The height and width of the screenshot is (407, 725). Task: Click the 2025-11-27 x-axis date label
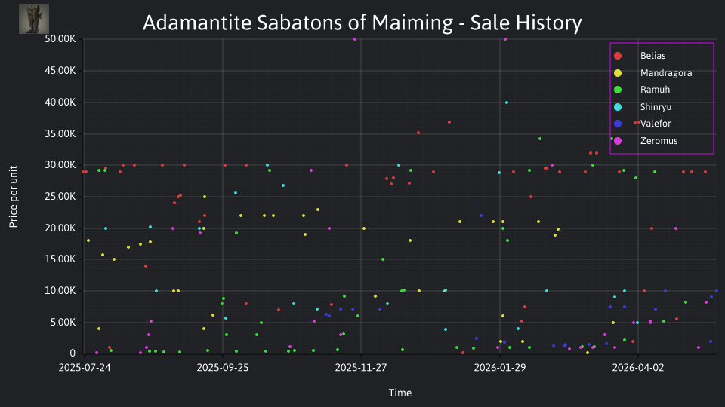tap(361, 368)
